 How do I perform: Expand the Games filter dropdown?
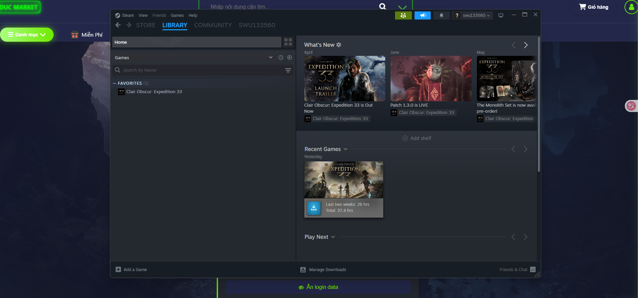click(x=271, y=58)
